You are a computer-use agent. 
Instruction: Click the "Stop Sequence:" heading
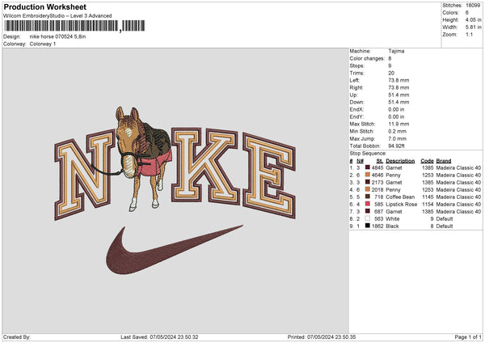(x=368, y=154)
